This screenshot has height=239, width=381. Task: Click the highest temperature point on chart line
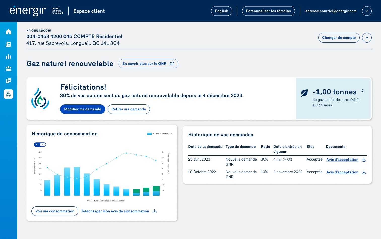point(126,153)
